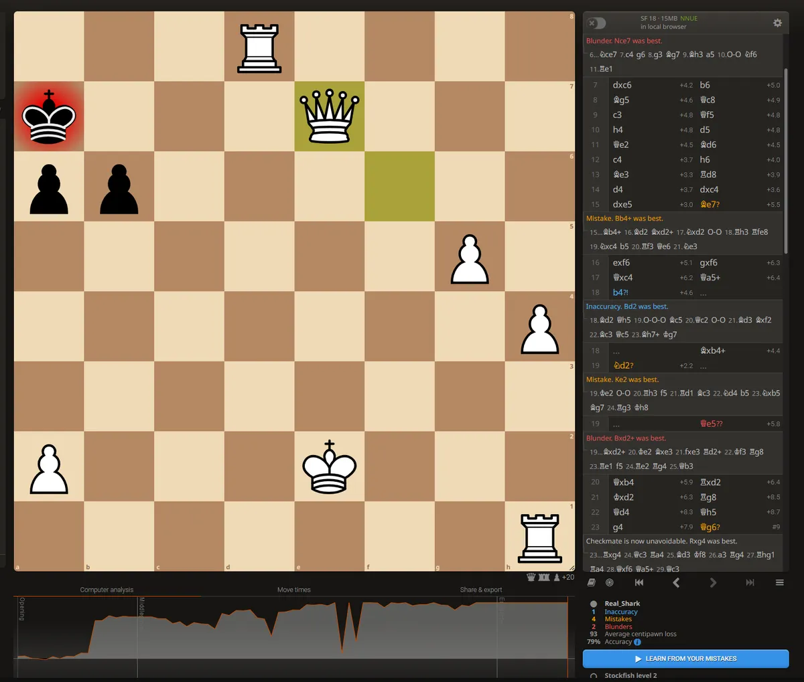Open the analysis hamburger menu icon

(780, 582)
